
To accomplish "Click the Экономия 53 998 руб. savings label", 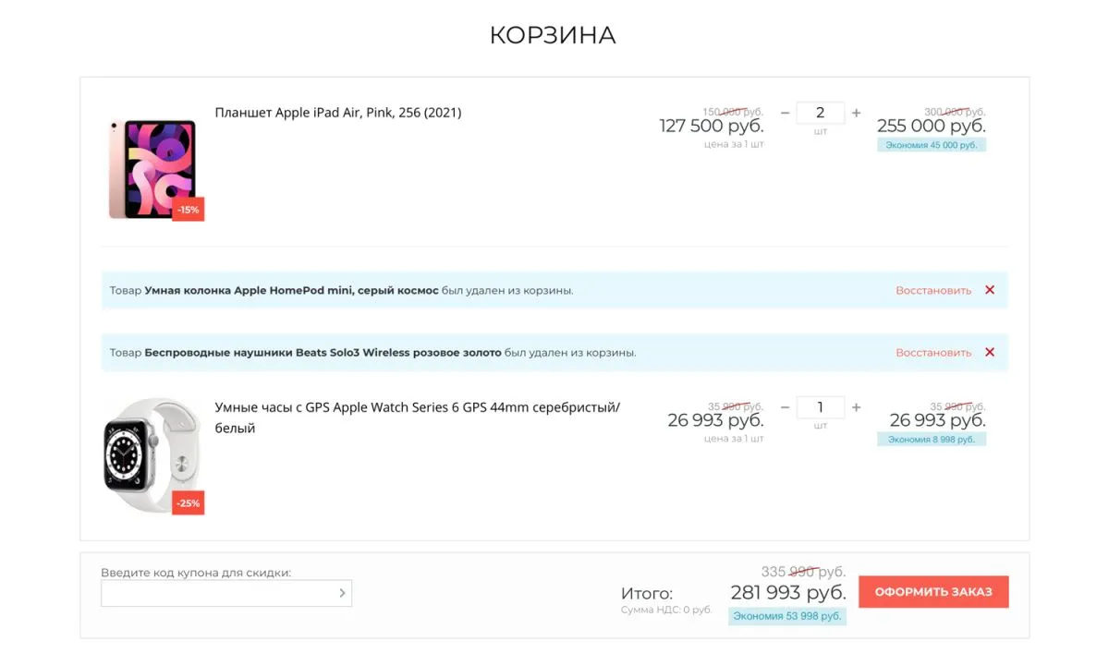I will (786, 615).
